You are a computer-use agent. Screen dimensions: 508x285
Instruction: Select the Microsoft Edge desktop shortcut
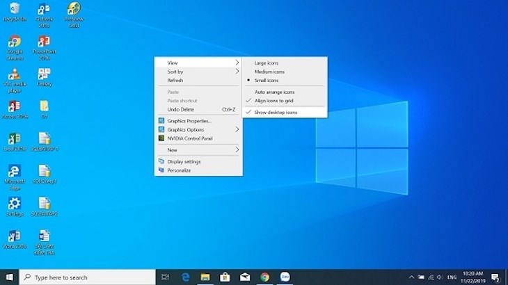(14, 172)
